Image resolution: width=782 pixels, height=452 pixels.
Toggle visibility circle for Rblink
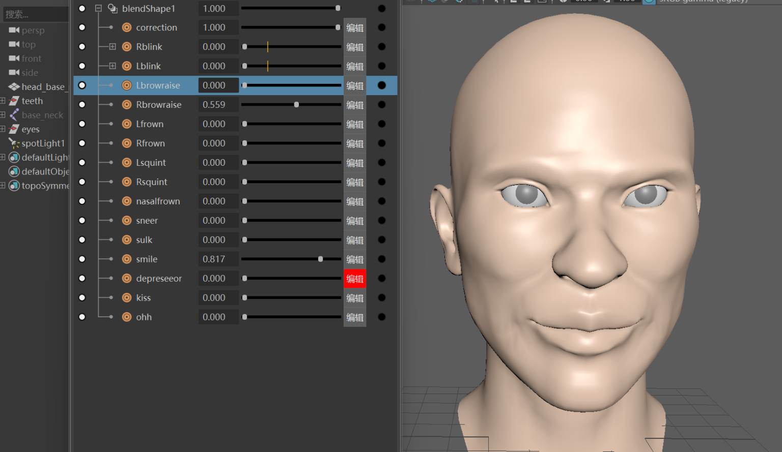[x=82, y=47]
